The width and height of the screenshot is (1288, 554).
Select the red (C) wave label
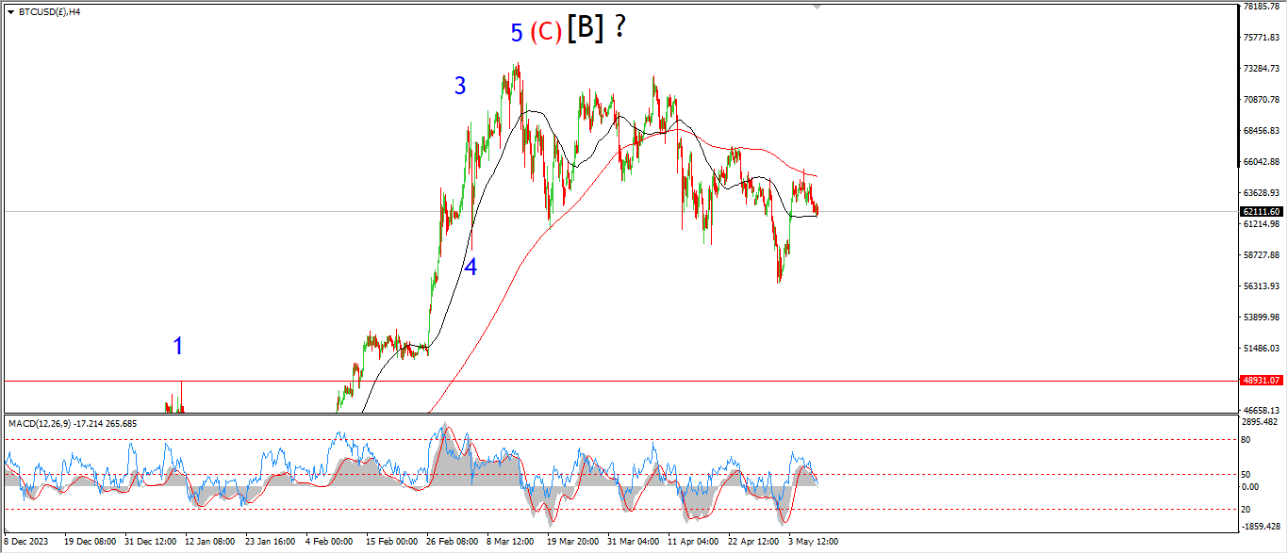[546, 33]
